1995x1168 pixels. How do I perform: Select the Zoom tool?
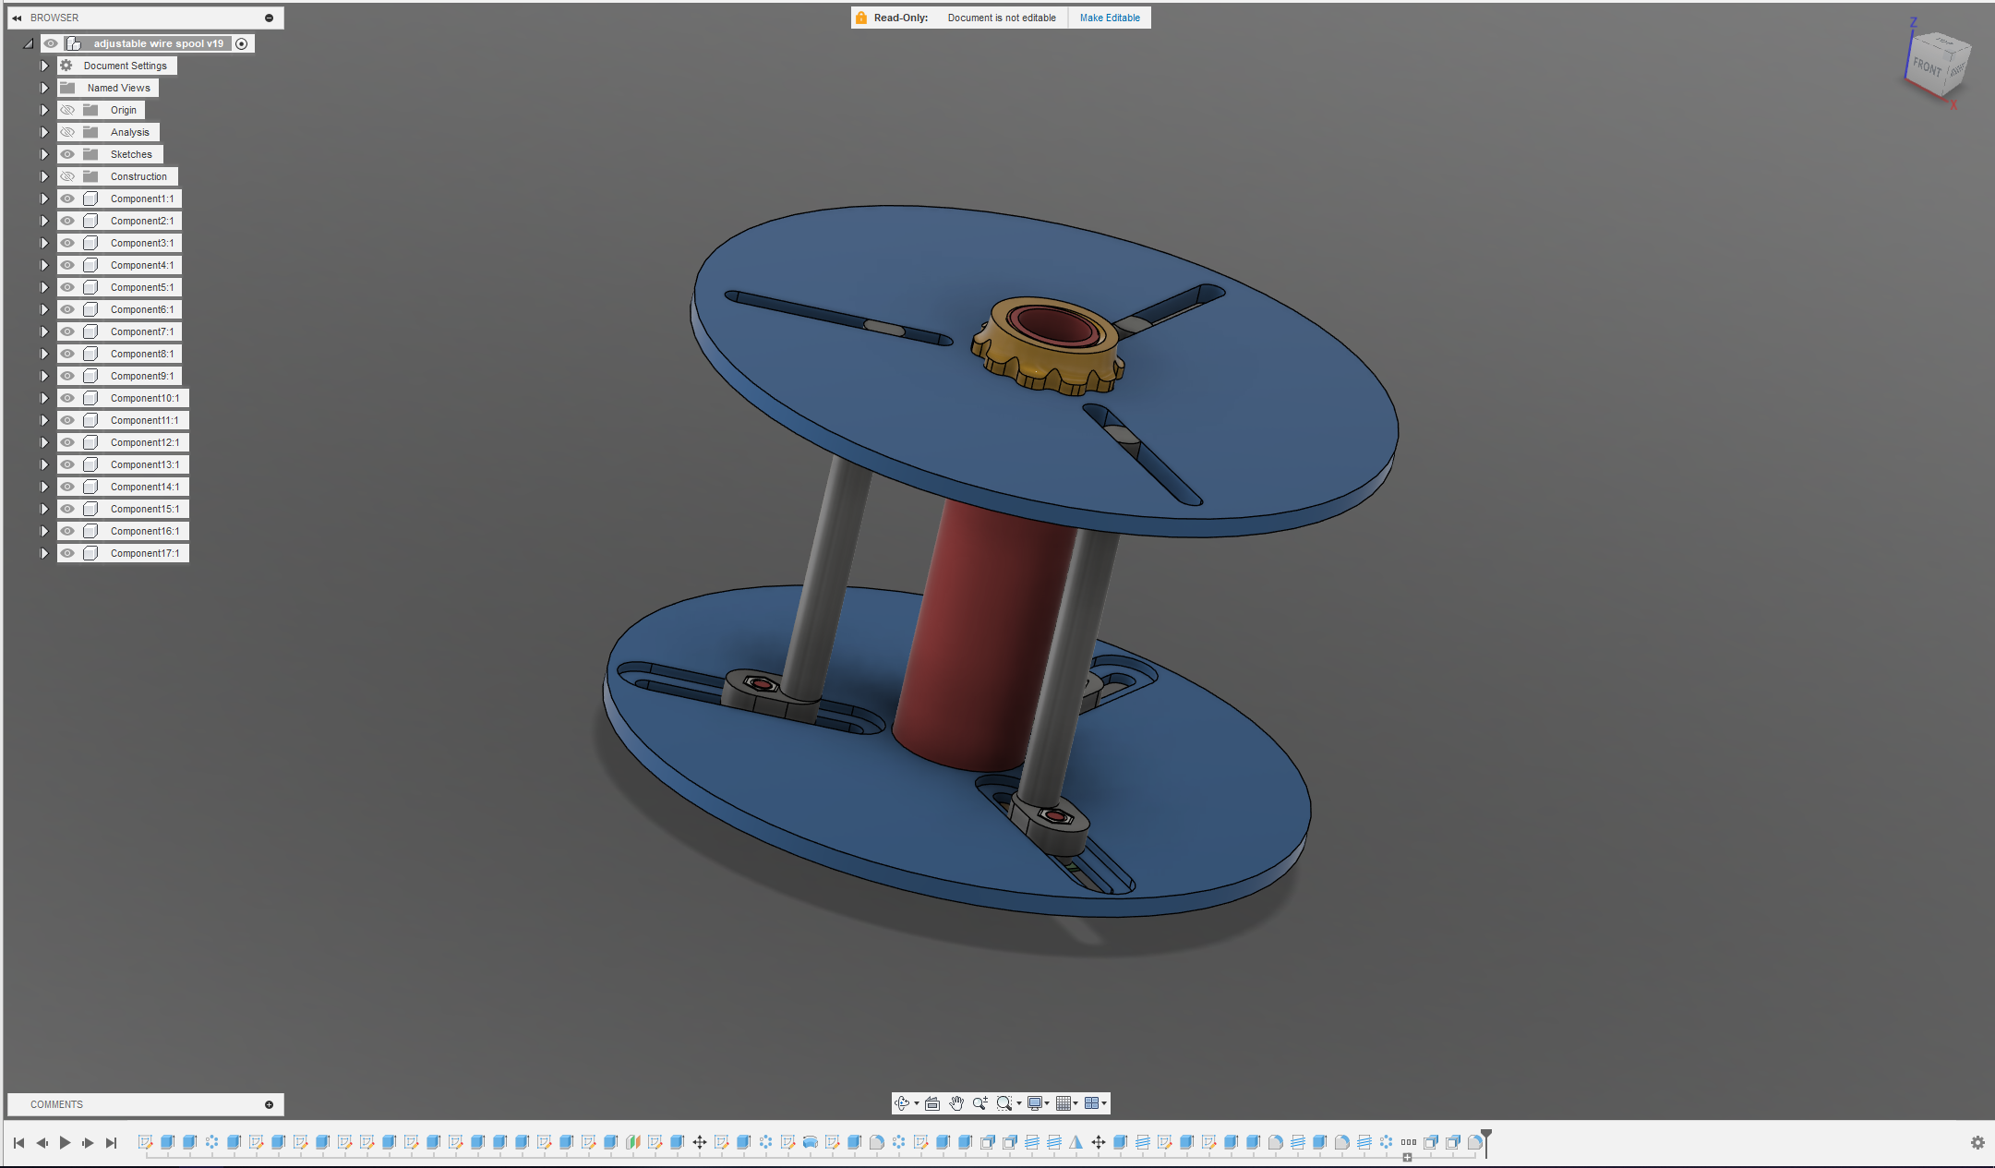[x=980, y=1103]
